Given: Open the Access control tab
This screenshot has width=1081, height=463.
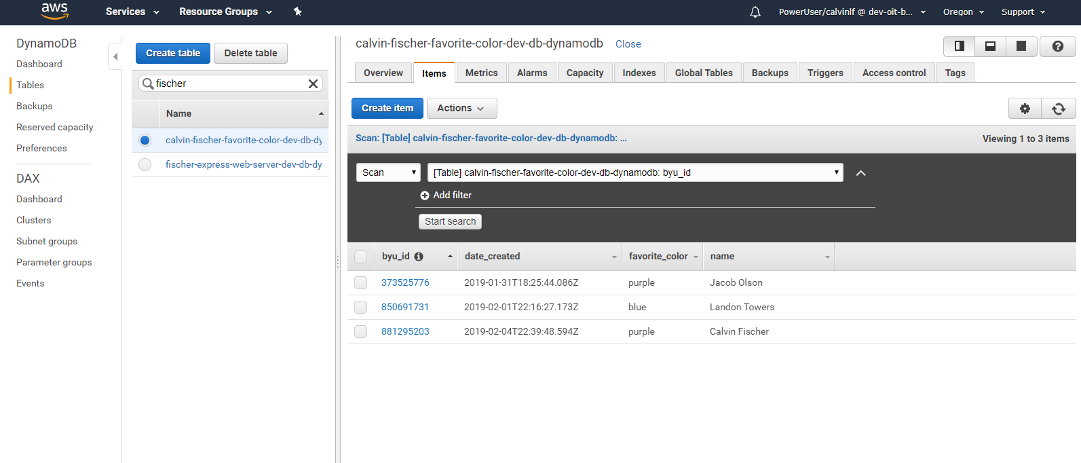Looking at the screenshot, I should coord(894,73).
